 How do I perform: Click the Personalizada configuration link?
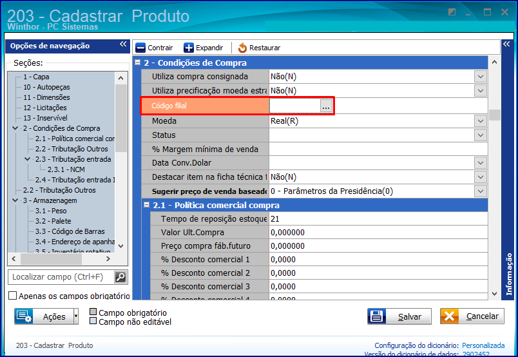tap(483, 345)
